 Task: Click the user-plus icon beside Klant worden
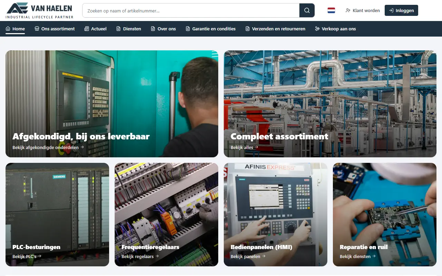coord(348,10)
